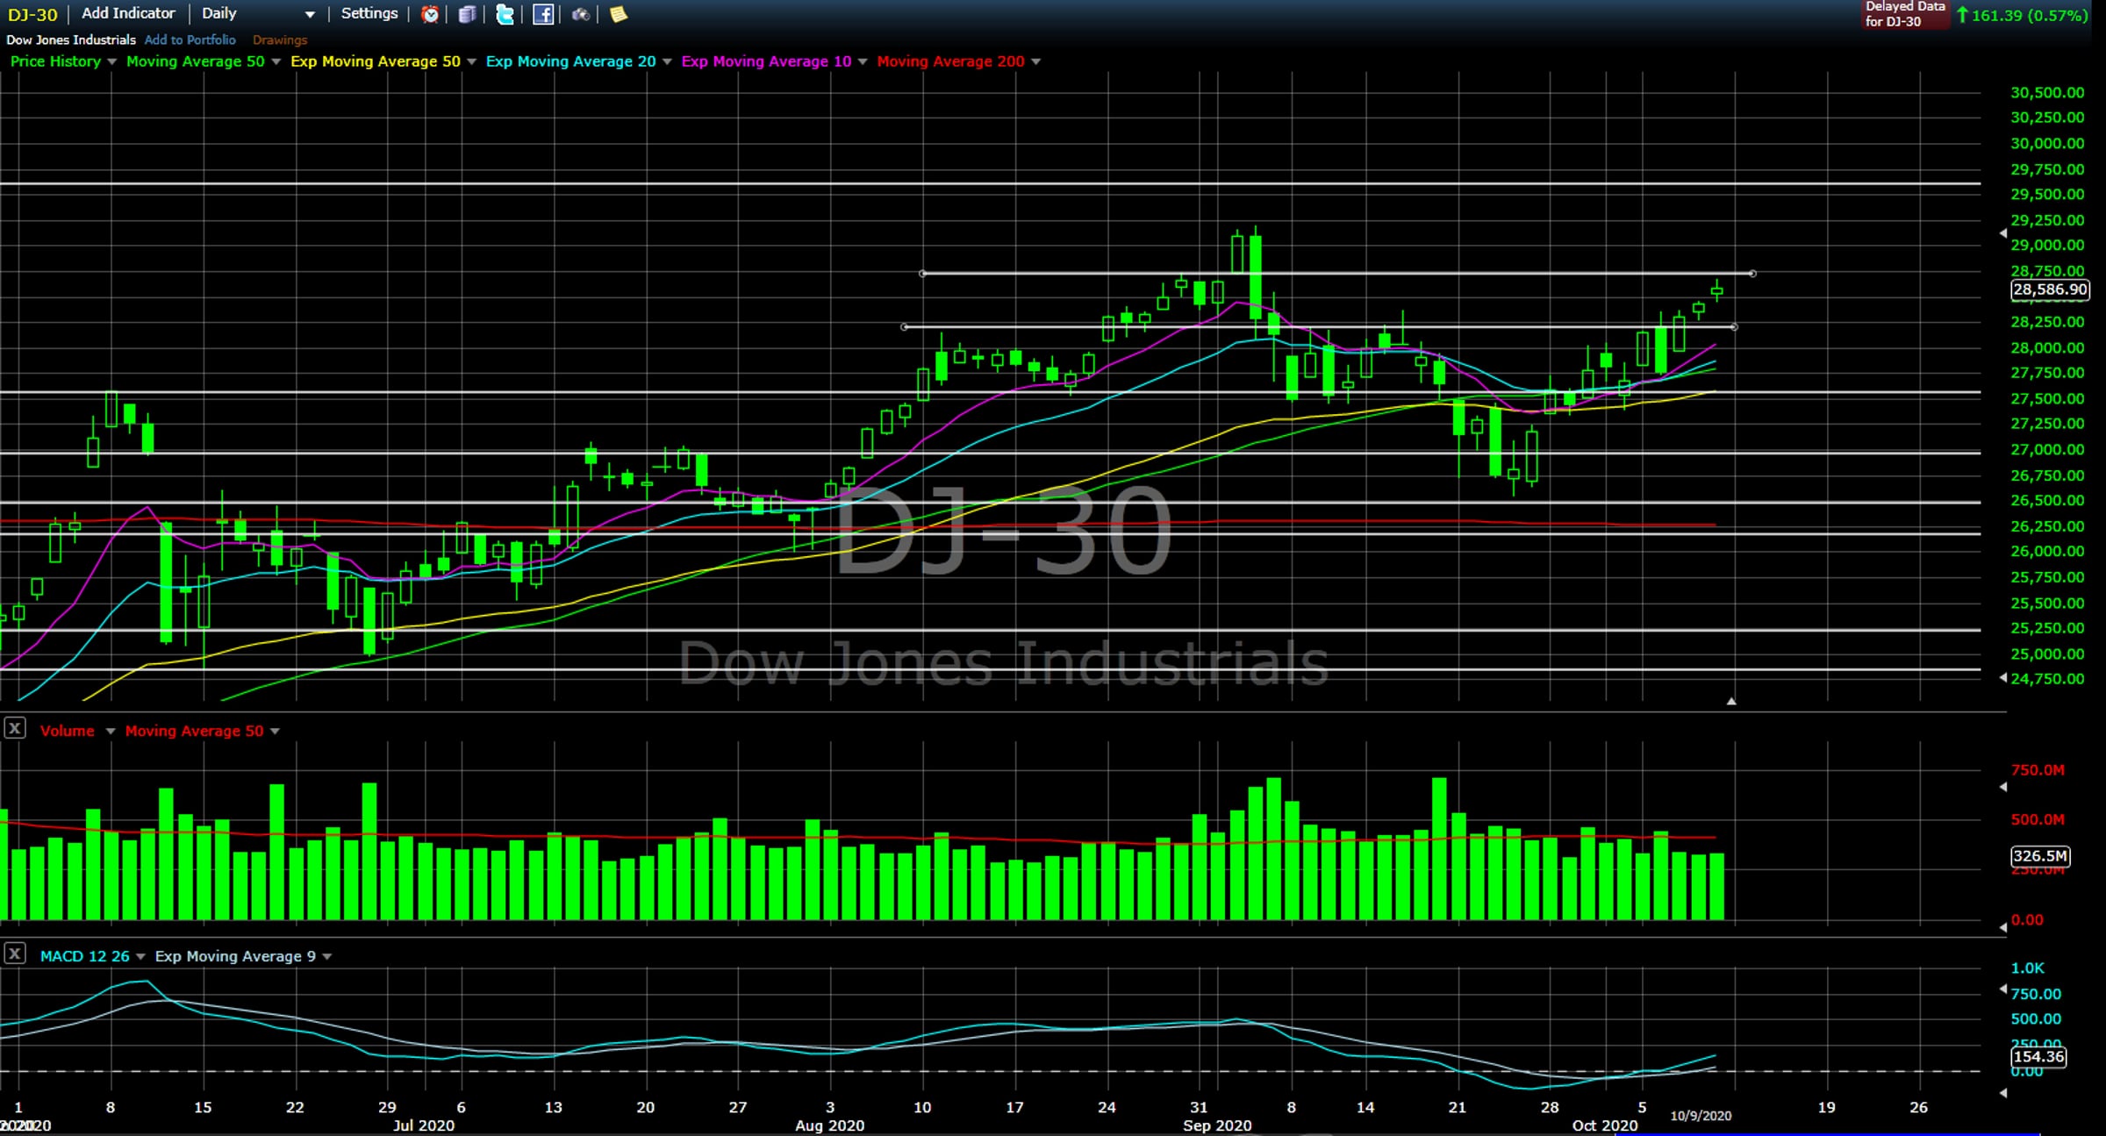Click the 10/9/2020 date marker on timeline
Screen dimensions: 2106x1136
(1701, 1116)
